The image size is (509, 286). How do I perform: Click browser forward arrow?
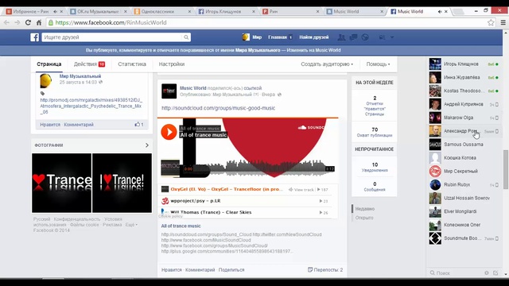tap(17, 22)
